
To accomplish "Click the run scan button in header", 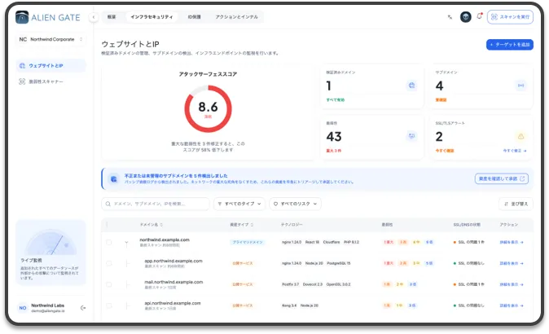I will click(510, 17).
